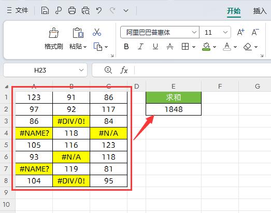Open the Name Box dropdown arrow
Viewport: 271px width, 213px height.
click(81, 70)
